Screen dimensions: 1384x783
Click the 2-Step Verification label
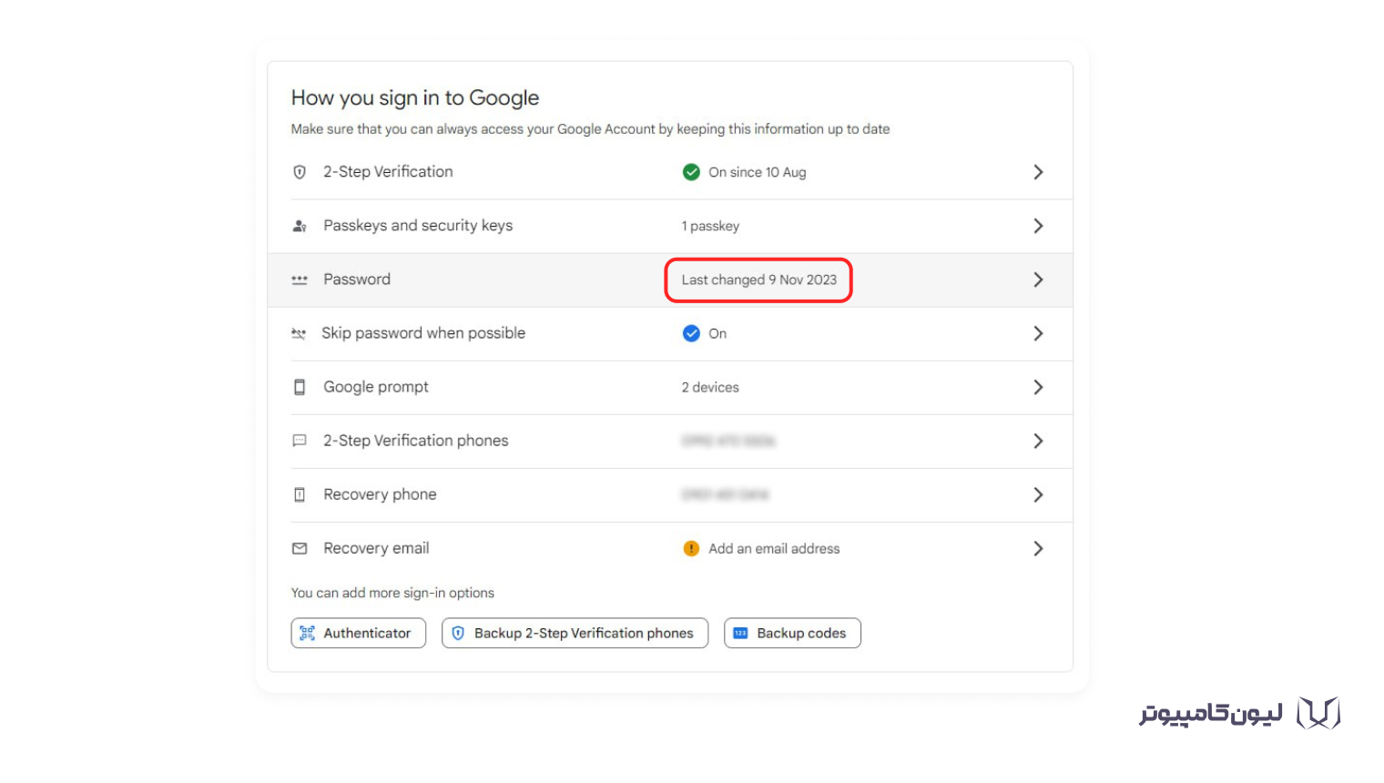388,171
